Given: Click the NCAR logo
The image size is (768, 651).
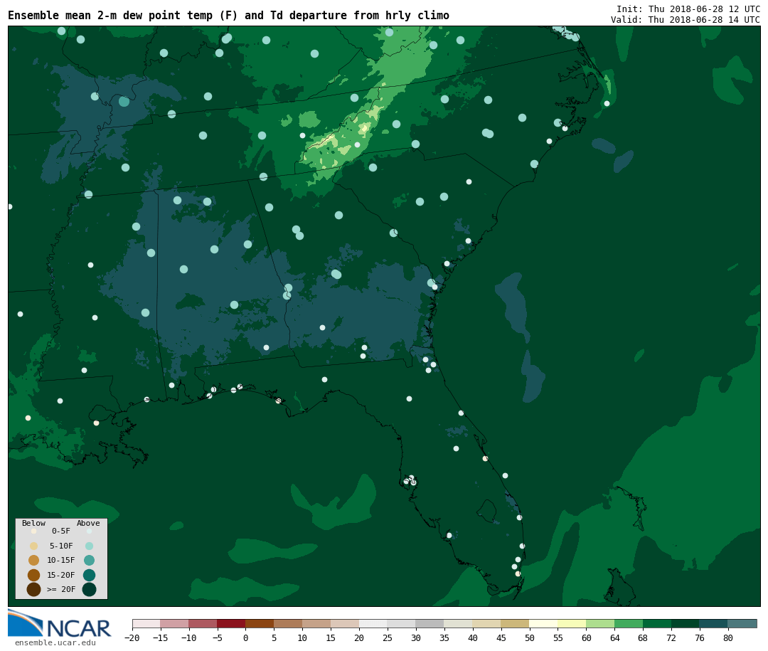Looking at the screenshot, I should (60, 623).
